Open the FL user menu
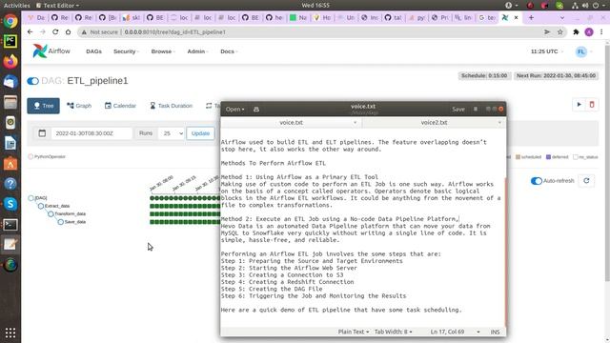 click(583, 51)
